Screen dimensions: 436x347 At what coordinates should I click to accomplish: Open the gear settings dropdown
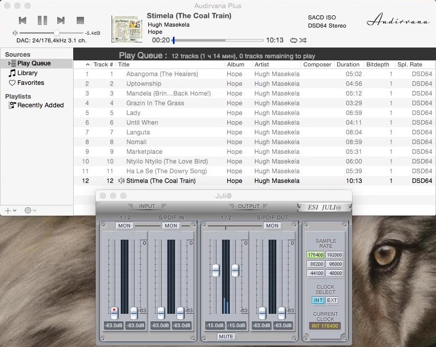tap(30, 211)
